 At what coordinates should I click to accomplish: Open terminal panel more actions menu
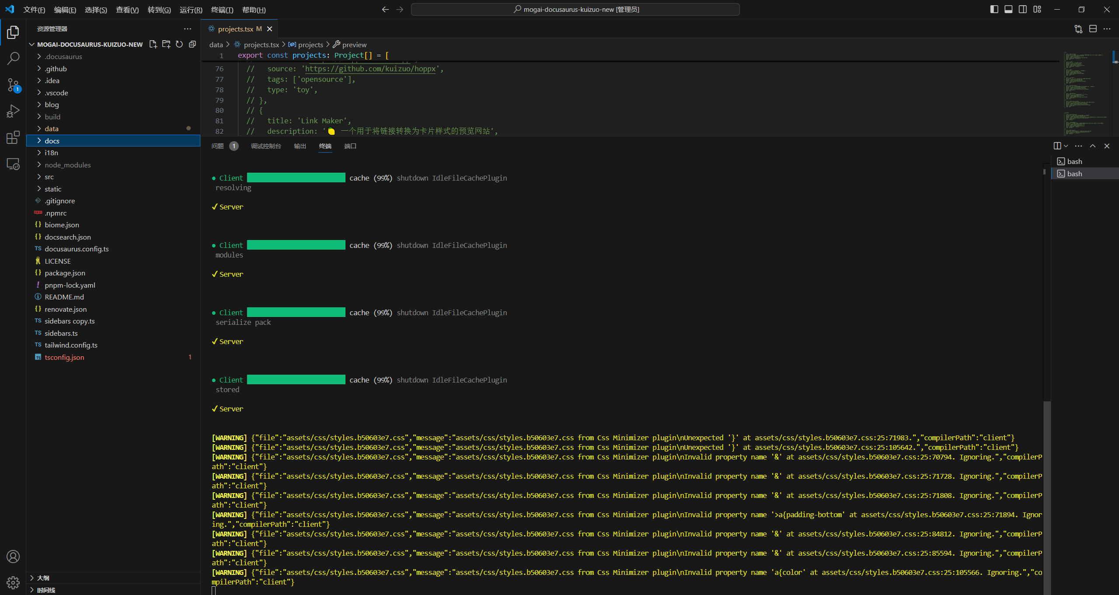click(1078, 146)
